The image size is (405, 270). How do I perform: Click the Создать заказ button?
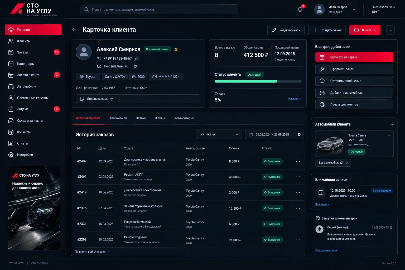pos(327,30)
